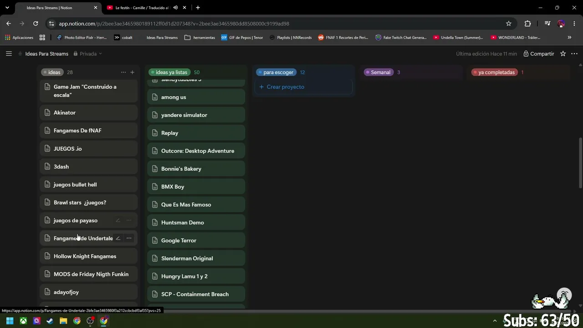Open 'Fake Twitch Chat Genera...' bookmark

pyautogui.click(x=401, y=37)
